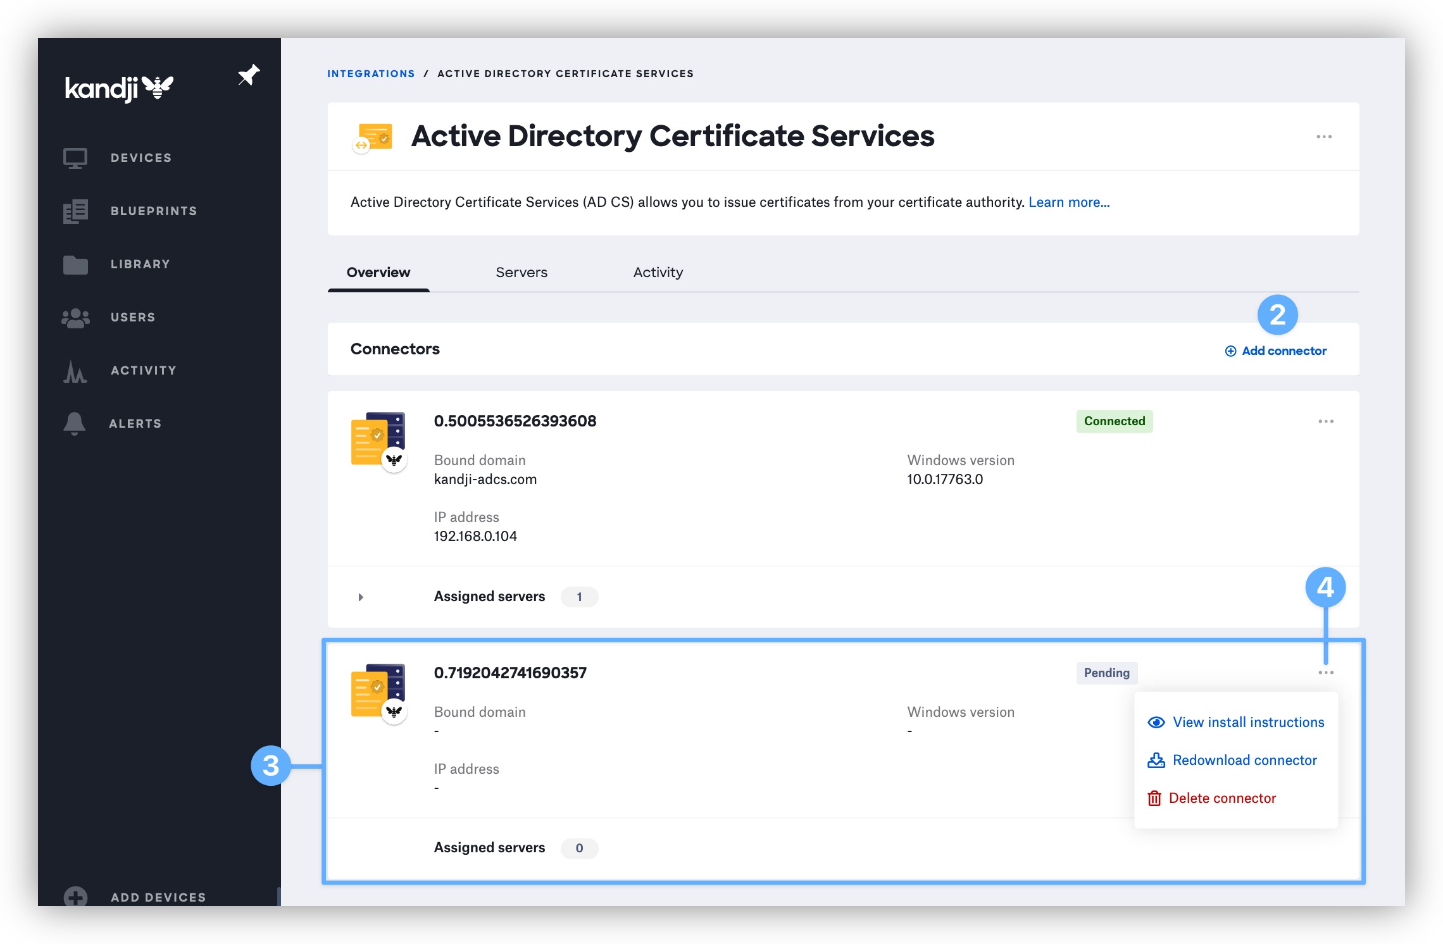Click the pin sidebar icon
1443x944 pixels.
[249, 75]
